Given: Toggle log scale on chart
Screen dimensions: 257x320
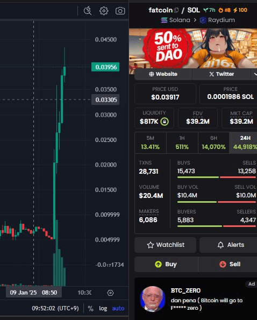Looking at the screenshot, I should pos(103,308).
